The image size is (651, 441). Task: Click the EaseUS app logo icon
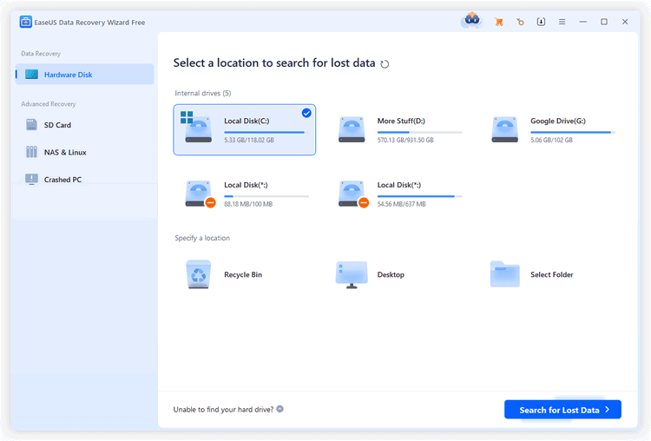(x=26, y=22)
